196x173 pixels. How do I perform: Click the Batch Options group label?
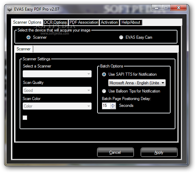tap(112, 66)
